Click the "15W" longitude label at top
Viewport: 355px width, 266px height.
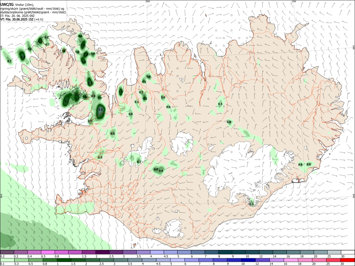click(x=294, y=1)
